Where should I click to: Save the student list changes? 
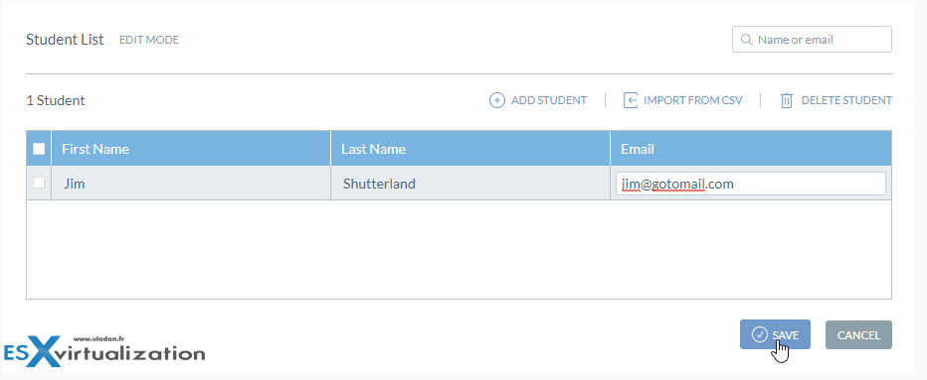click(x=775, y=334)
